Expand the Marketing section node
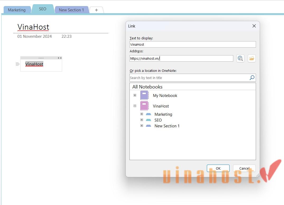This screenshot has width=284, height=205. (x=142, y=114)
